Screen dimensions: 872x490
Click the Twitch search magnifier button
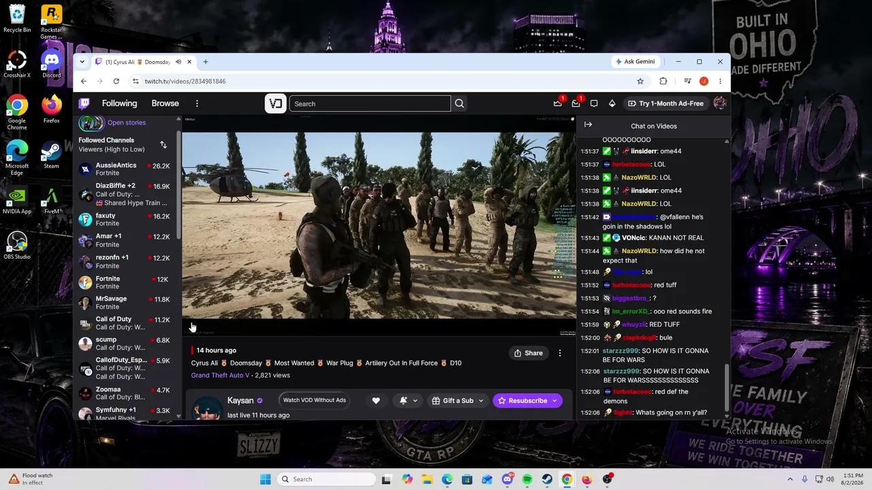tap(459, 103)
